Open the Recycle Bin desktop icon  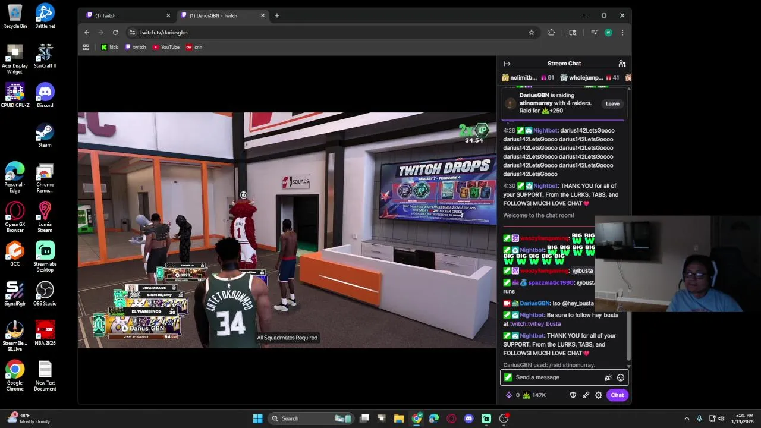click(15, 17)
